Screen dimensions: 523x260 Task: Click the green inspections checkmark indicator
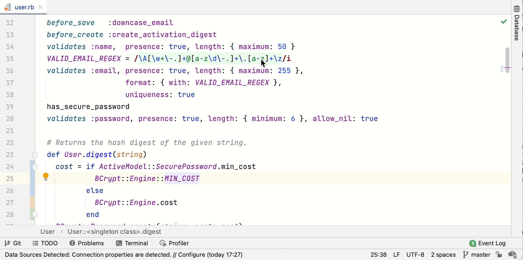pos(504,22)
